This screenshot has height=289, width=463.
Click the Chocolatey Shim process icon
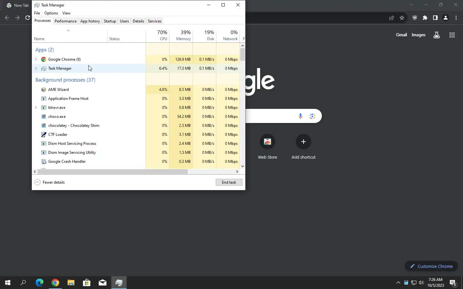(x=44, y=126)
